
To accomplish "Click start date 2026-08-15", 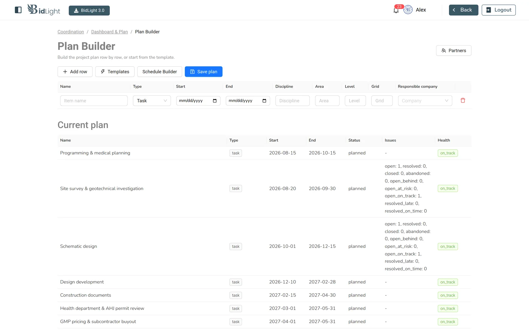I will pos(283,153).
